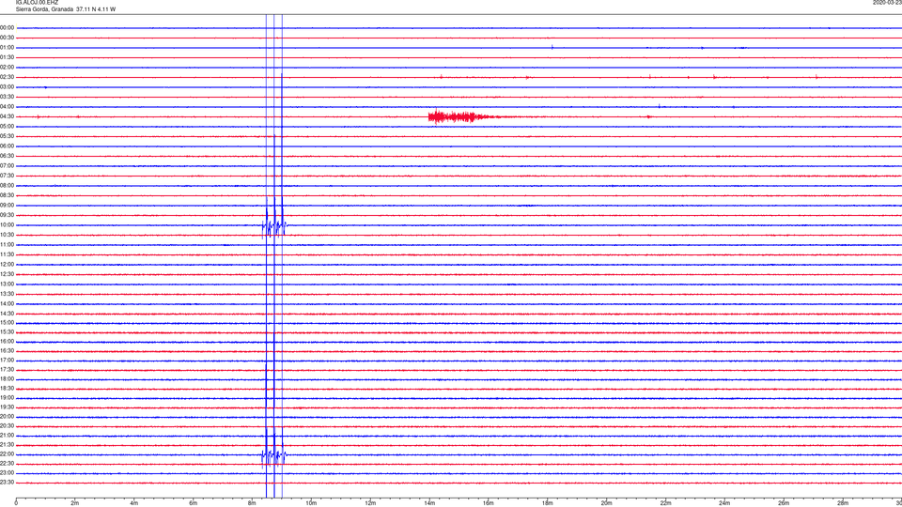Click the 28m tick label on the minute axis

coord(843,503)
